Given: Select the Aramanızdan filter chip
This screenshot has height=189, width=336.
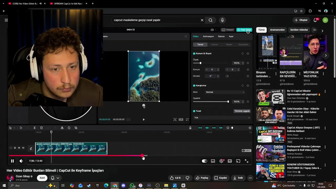Looking at the screenshot, I should (x=277, y=30).
